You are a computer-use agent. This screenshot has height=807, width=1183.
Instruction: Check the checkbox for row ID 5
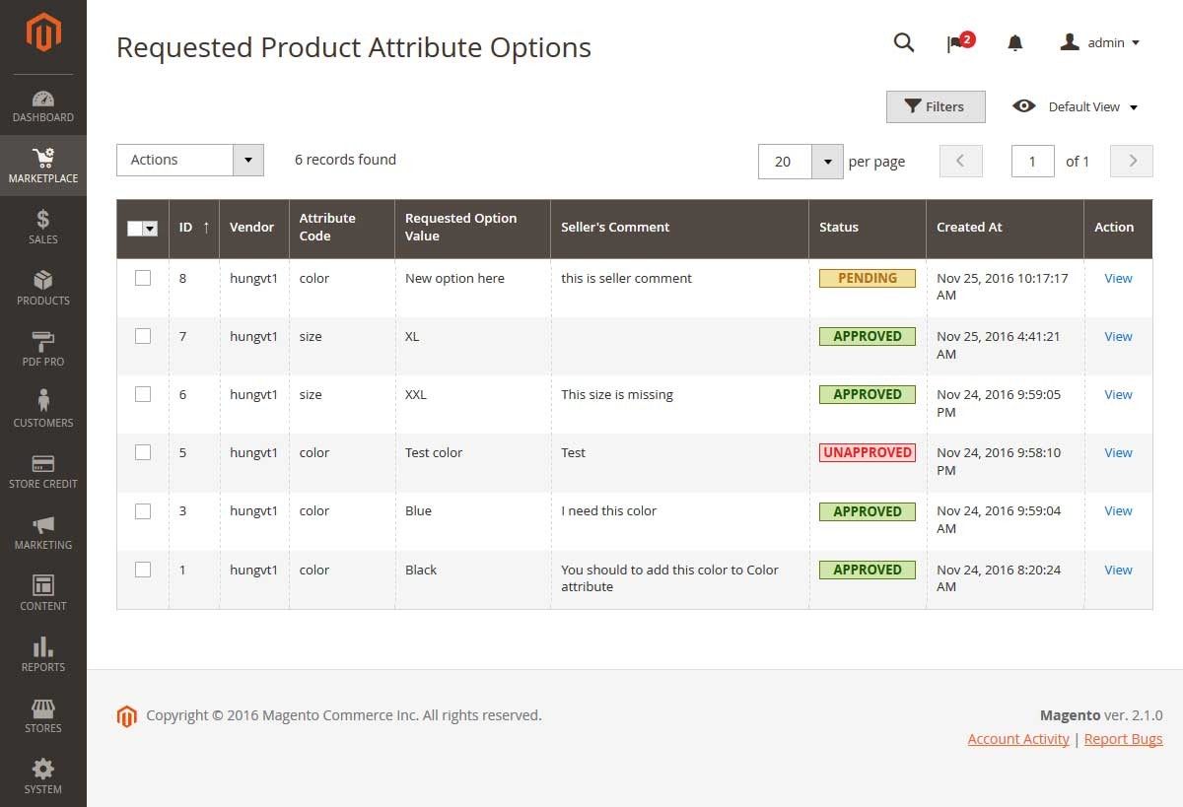pyautogui.click(x=142, y=452)
